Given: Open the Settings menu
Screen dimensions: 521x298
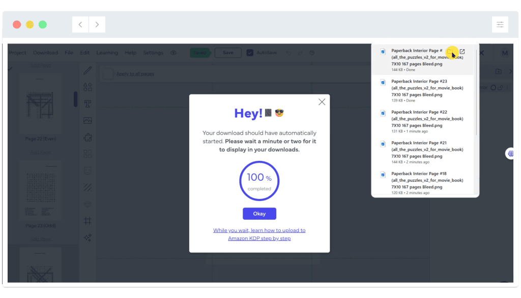Looking at the screenshot, I should (153, 53).
